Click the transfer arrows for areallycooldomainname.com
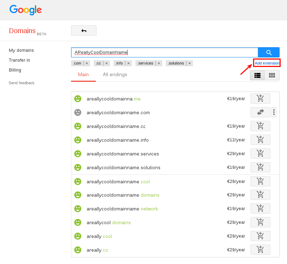 click(260, 112)
